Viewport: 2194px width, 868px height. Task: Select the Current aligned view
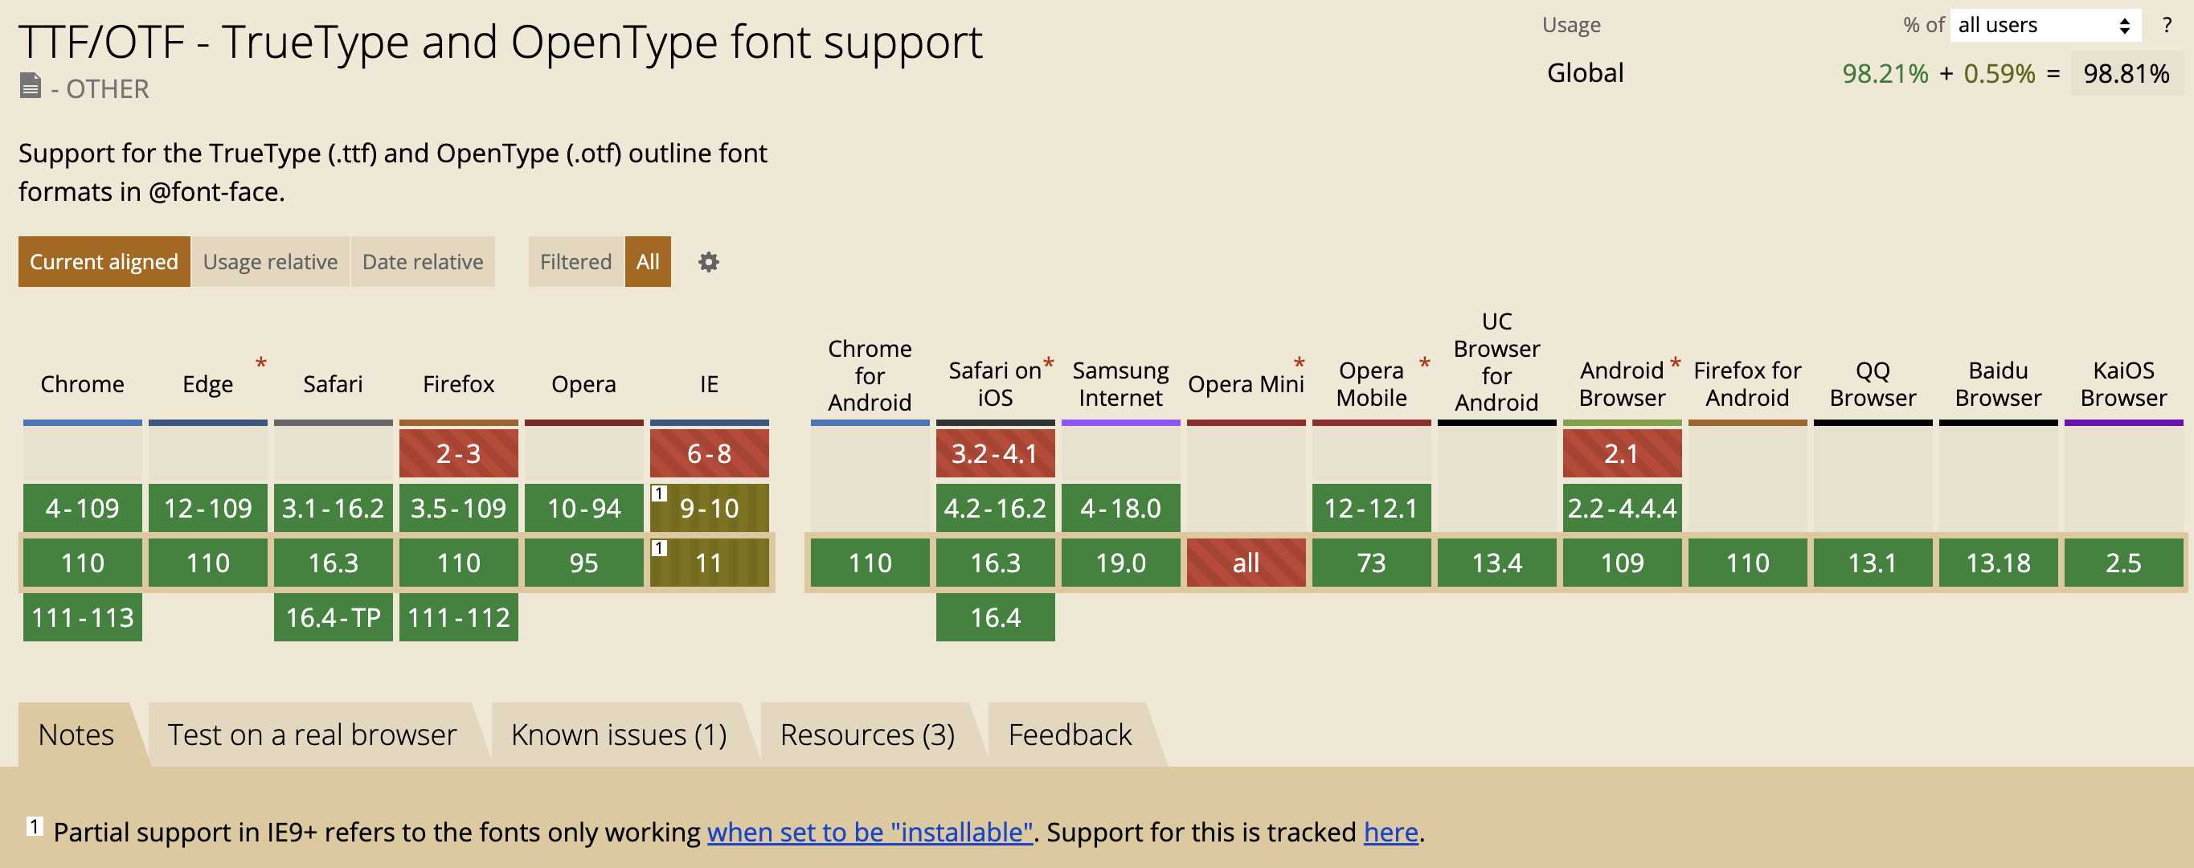[104, 261]
